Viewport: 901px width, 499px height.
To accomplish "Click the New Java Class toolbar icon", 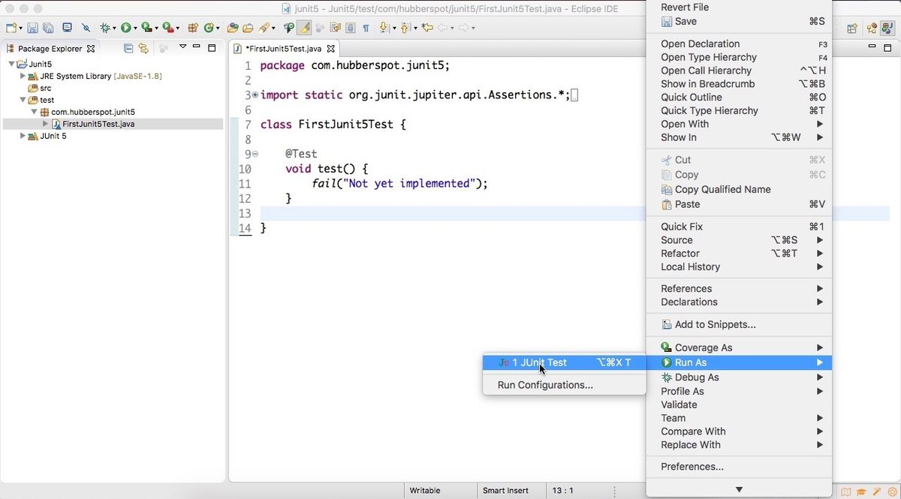I will (x=209, y=28).
